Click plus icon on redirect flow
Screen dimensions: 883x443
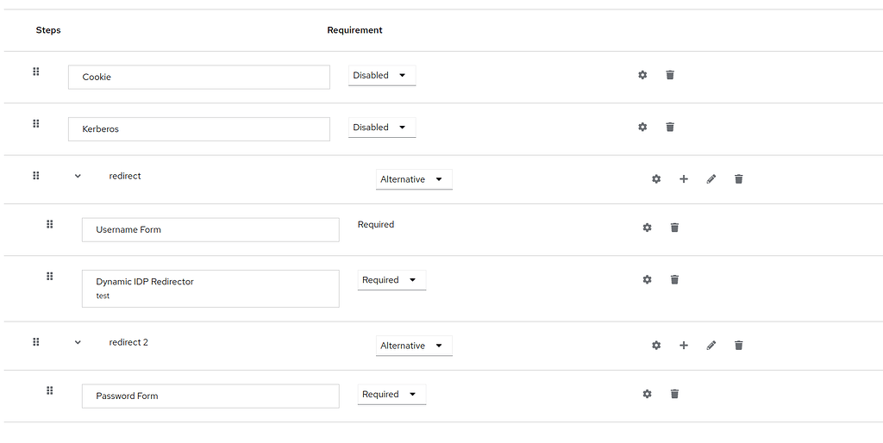click(x=684, y=179)
